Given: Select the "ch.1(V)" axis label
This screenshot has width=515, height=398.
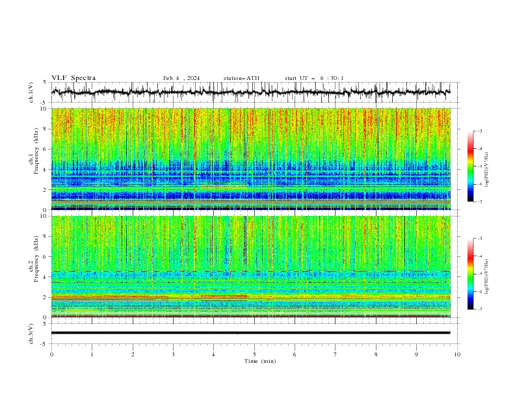Looking at the screenshot, I should [31, 92].
